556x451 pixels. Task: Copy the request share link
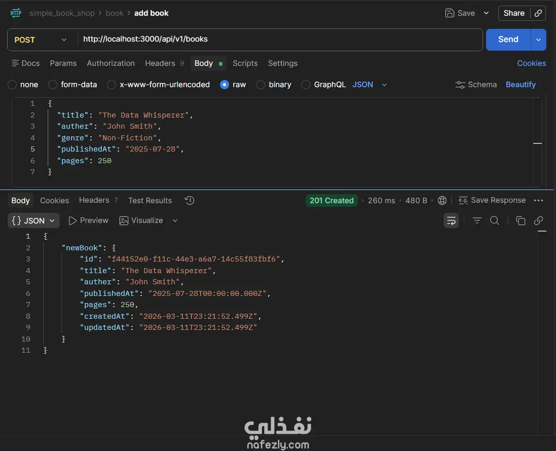click(x=538, y=13)
